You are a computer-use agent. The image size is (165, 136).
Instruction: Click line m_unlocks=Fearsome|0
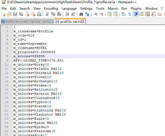click(x=34, y=131)
